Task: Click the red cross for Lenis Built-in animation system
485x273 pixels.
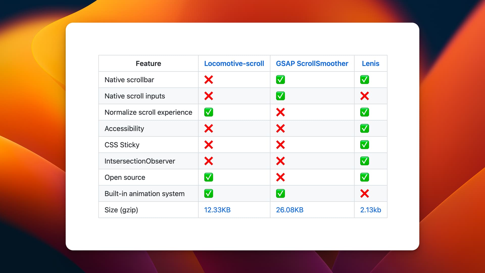Action: click(365, 194)
